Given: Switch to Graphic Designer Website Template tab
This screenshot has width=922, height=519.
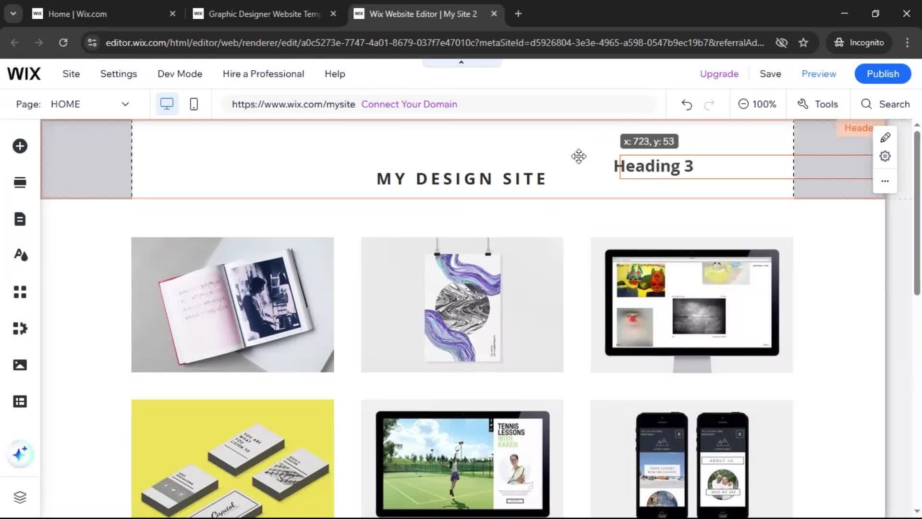Looking at the screenshot, I should (x=265, y=14).
